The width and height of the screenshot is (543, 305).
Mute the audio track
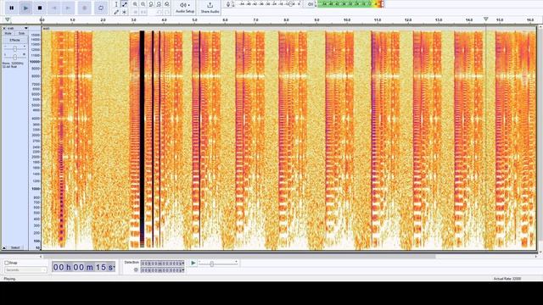point(8,34)
